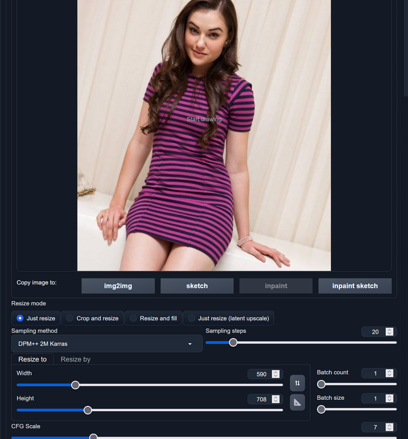
Task: Copy image to sketch
Action: [x=197, y=286]
